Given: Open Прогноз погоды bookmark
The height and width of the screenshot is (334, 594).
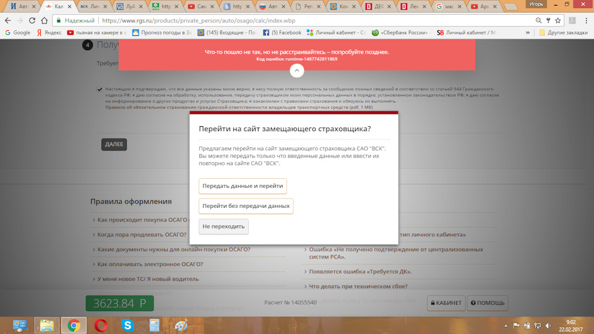Looking at the screenshot, I should 161,33.
